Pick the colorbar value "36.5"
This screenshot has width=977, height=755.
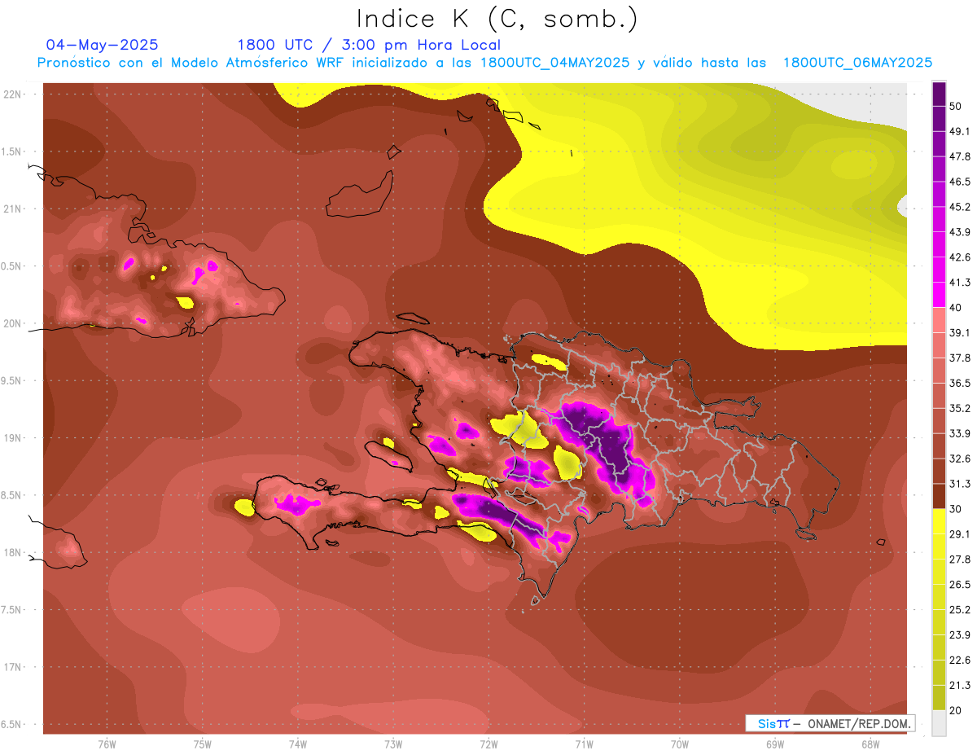click(x=960, y=383)
